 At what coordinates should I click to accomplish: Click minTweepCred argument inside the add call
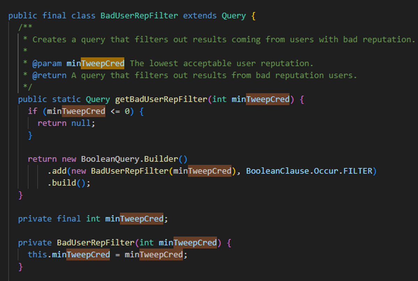coord(202,171)
